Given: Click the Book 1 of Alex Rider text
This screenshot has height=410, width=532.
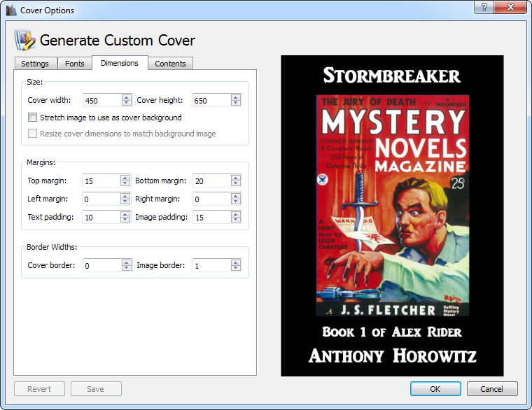Looking at the screenshot, I should (x=392, y=332).
